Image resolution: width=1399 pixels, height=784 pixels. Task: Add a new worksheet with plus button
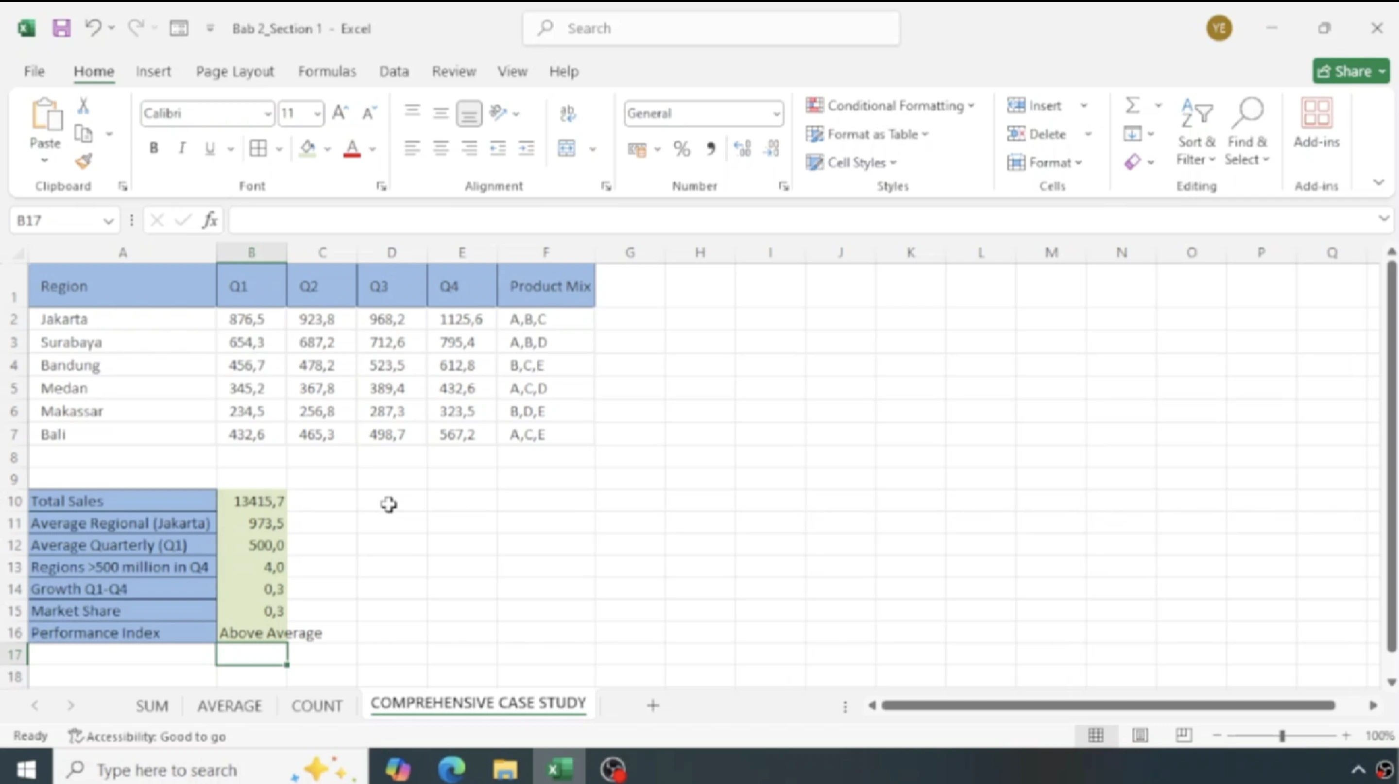pyautogui.click(x=652, y=705)
